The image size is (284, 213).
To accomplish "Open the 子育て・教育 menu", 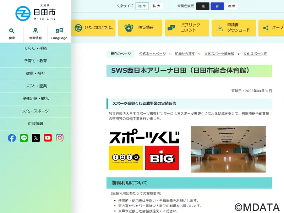I will tap(35, 61).
